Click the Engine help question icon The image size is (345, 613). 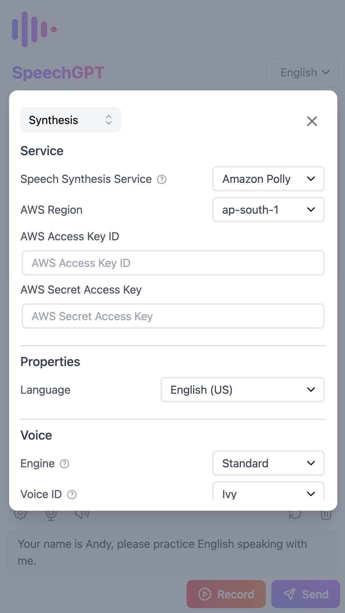pos(65,464)
